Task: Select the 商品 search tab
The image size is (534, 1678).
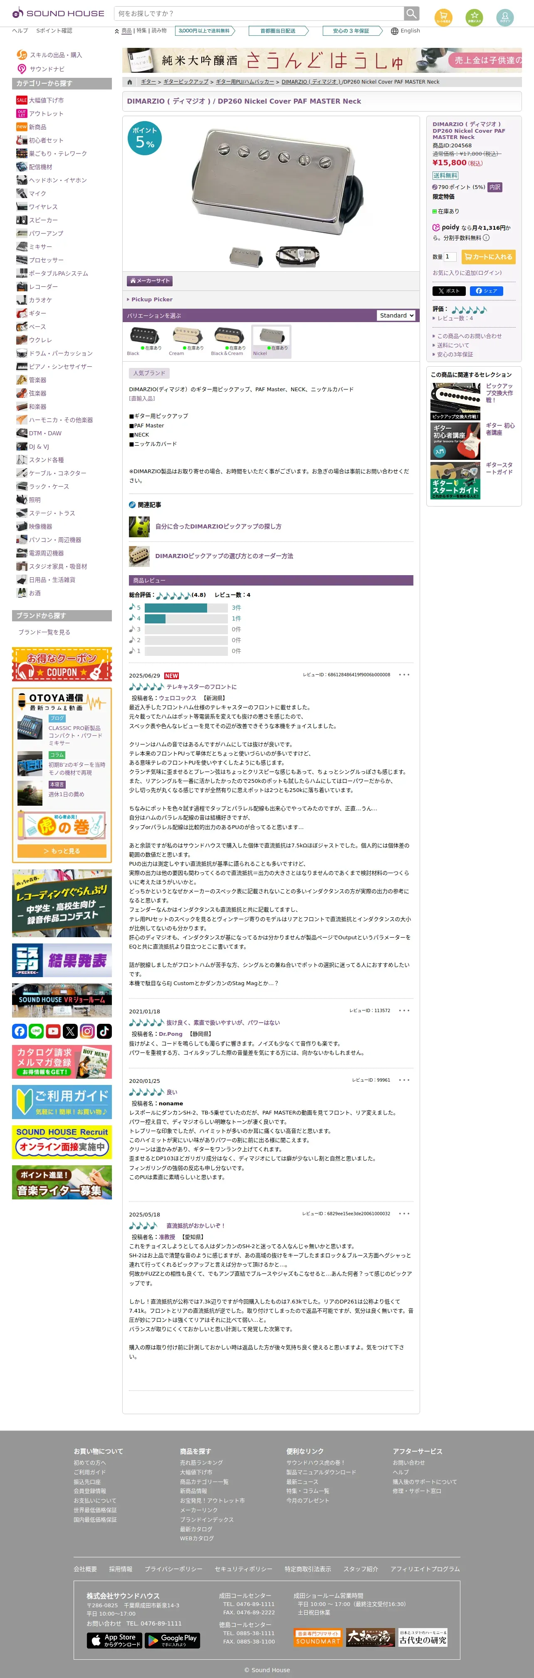Action: pyautogui.click(x=126, y=31)
